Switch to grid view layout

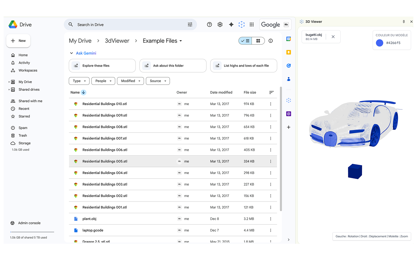258,41
